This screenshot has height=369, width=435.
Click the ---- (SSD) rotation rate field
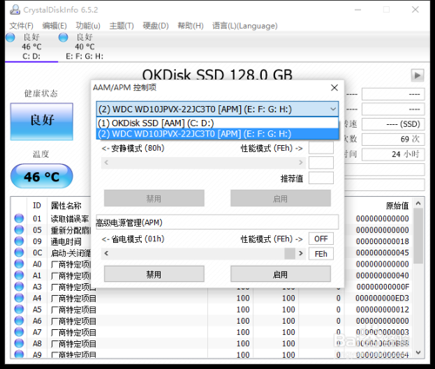coord(393,124)
